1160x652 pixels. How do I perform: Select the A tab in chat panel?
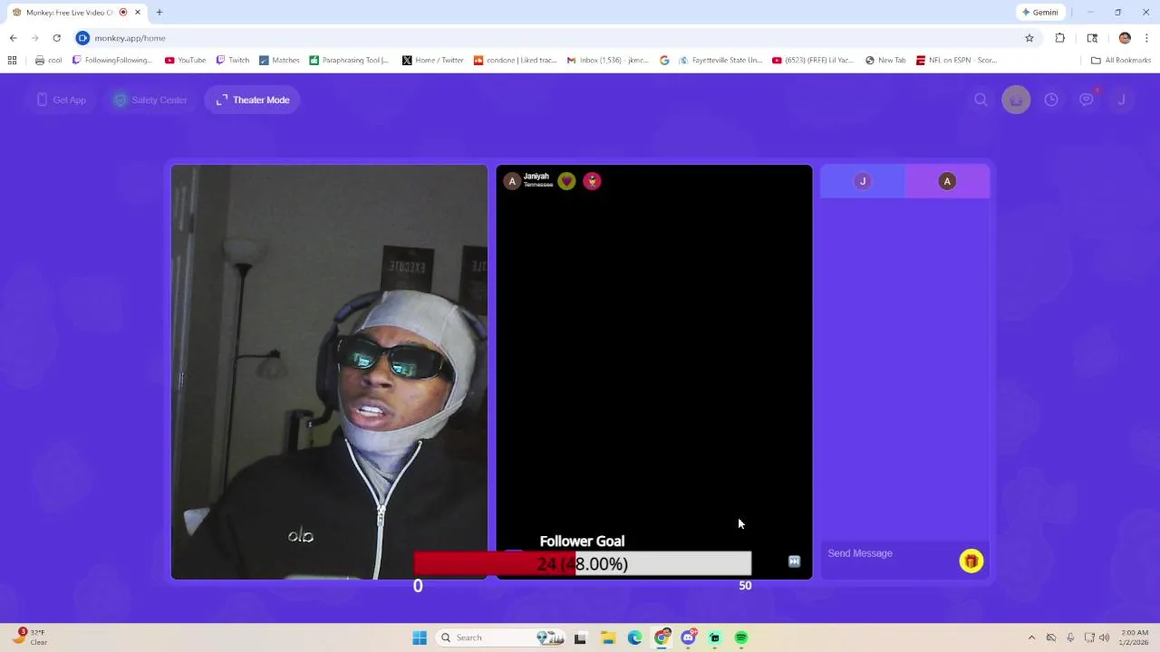pyautogui.click(x=947, y=181)
